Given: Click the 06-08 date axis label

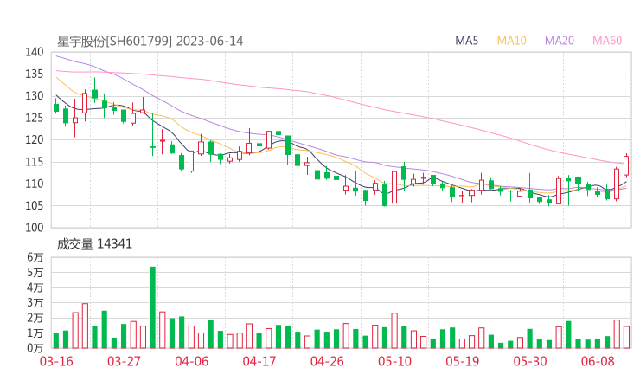Looking at the screenshot, I should (x=598, y=361).
